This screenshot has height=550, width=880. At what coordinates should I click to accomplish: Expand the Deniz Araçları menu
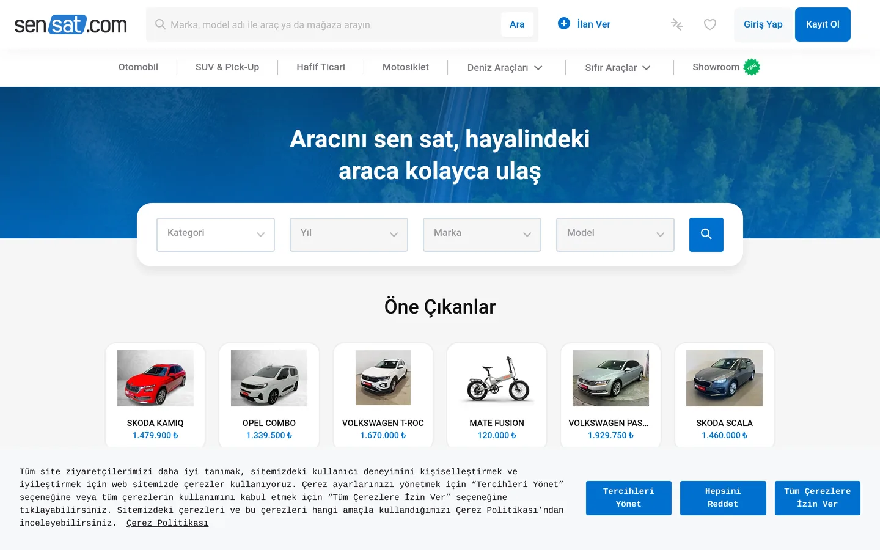pyautogui.click(x=505, y=68)
